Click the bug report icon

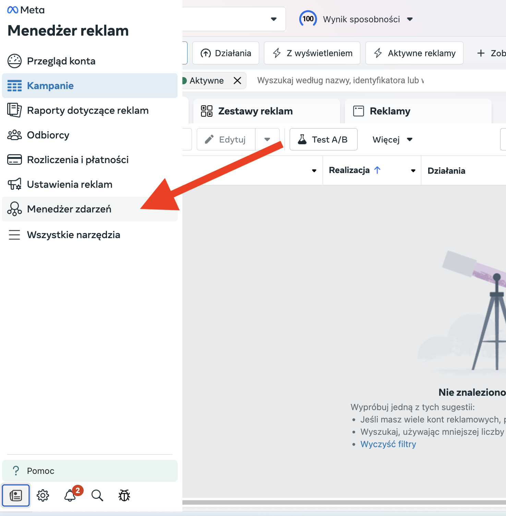click(124, 495)
